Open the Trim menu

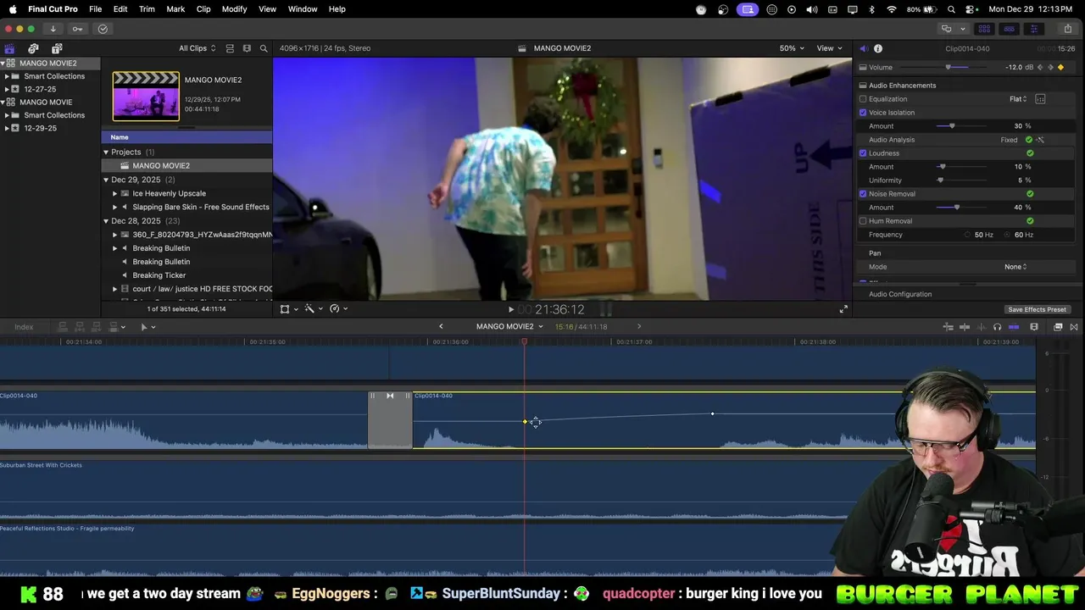pyautogui.click(x=147, y=8)
